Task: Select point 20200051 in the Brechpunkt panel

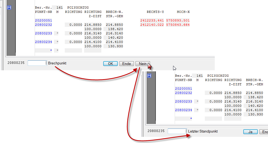Action: (x=43, y=20)
